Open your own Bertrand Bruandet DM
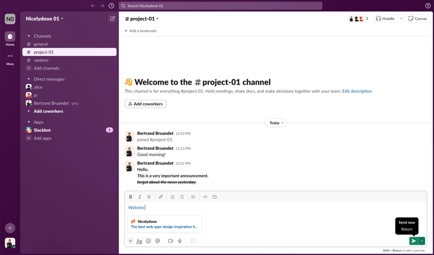 (x=69, y=103)
